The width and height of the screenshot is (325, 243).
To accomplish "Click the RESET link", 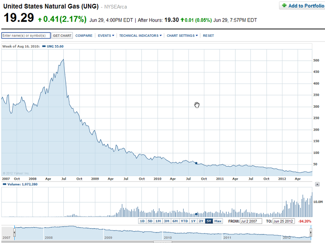I will click(208, 35).
